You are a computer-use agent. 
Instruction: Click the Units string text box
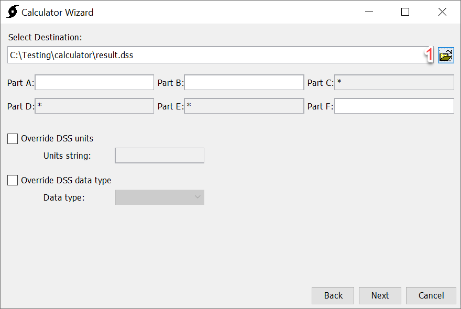coord(159,155)
